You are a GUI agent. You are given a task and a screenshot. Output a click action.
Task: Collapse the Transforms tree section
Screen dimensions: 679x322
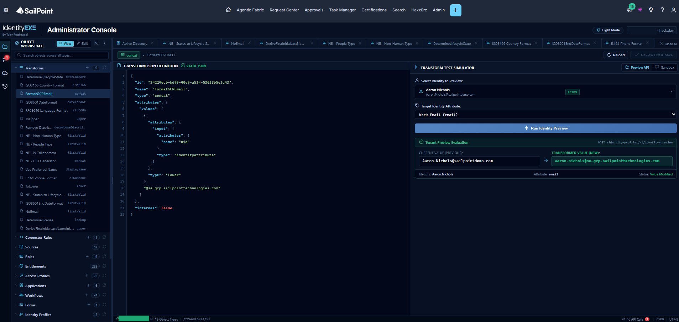coord(16,68)
